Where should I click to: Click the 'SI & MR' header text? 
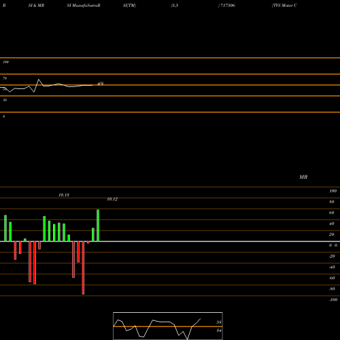36,5
